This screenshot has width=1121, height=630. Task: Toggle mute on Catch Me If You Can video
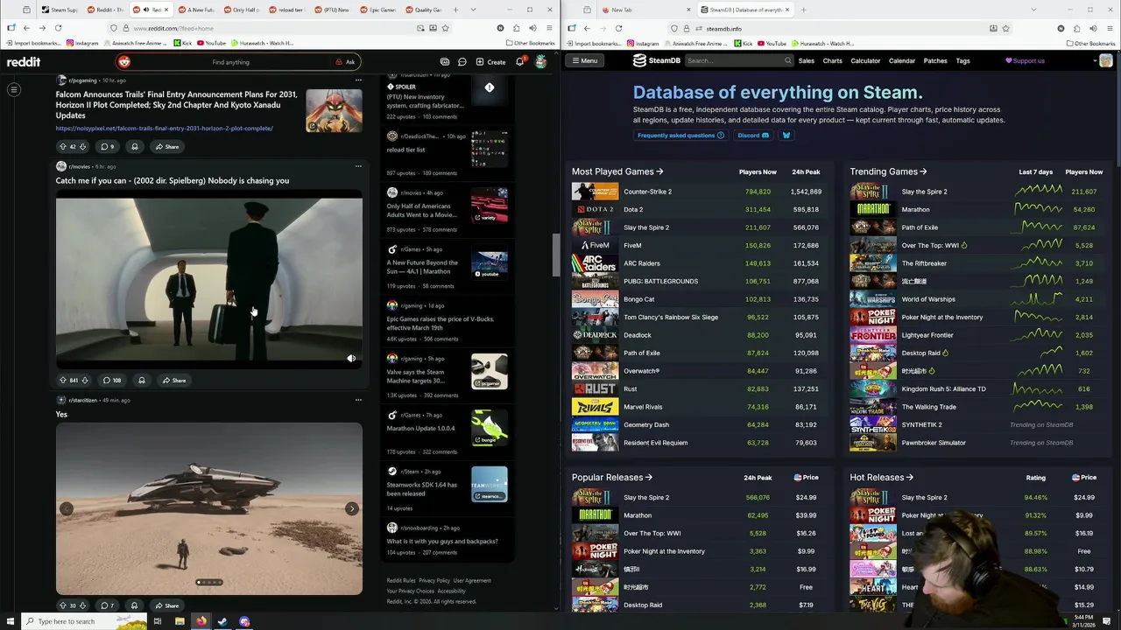coord(351,358)
